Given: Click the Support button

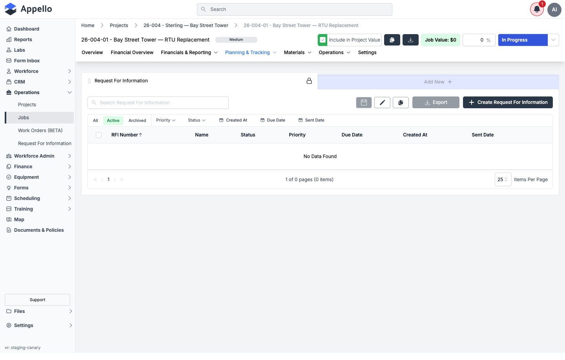Looking at the screenshot, I should tap(38, 300).
